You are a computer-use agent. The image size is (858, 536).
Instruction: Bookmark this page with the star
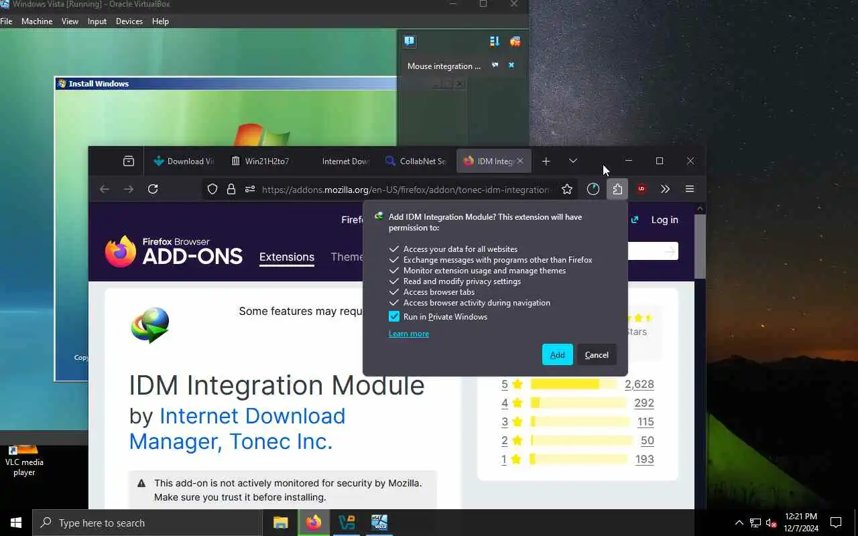pos(567,189)
